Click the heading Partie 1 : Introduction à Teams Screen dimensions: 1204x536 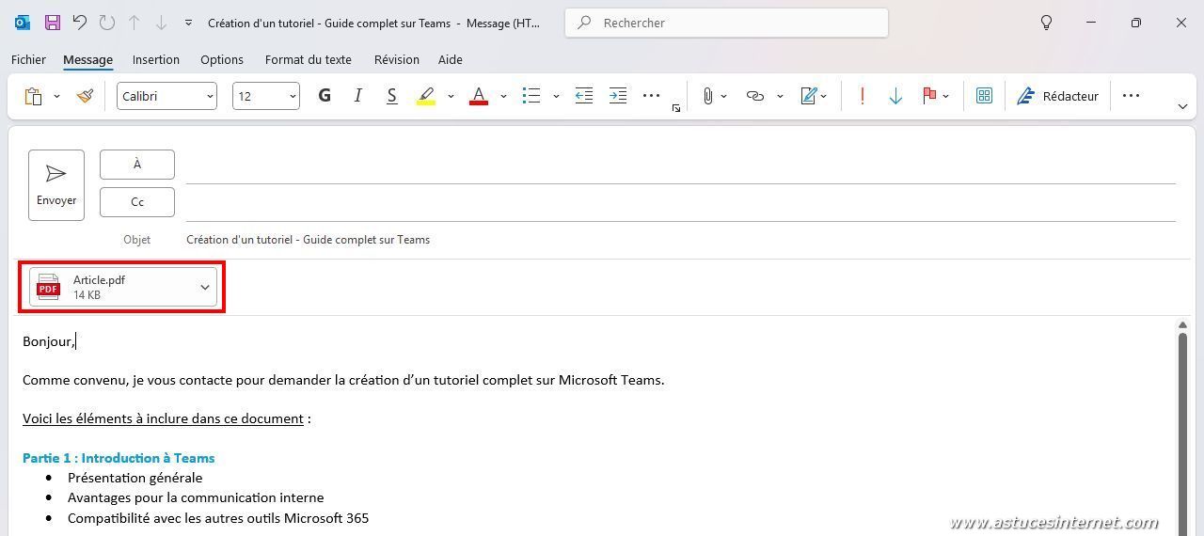pos(119,458)
